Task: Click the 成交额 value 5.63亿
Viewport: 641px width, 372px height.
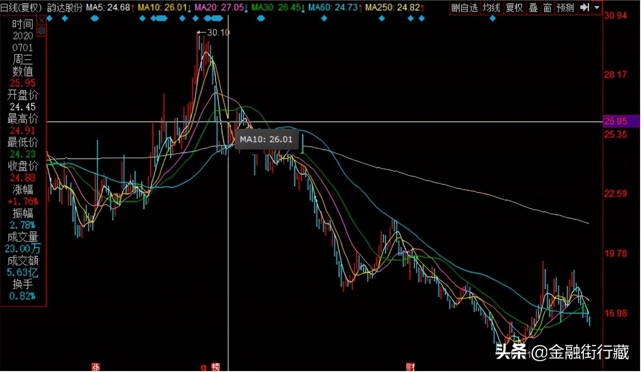Action: [x=23, y=273]
